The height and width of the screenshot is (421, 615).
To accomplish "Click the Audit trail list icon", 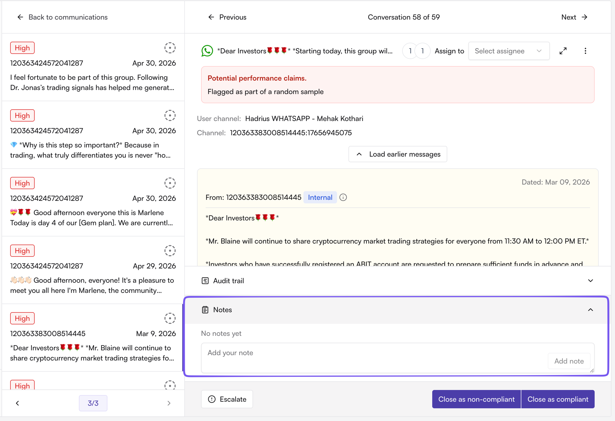I will (205, 281).
